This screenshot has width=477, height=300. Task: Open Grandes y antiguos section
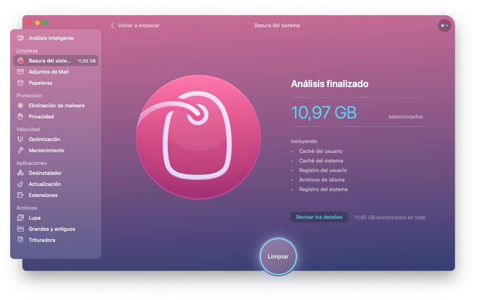(52, 229)
